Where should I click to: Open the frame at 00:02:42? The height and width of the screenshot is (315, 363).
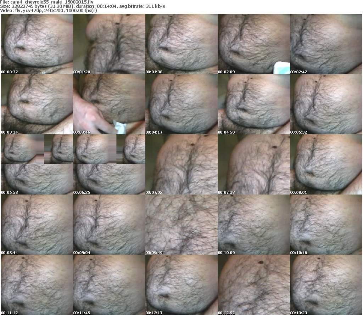tap(326, 44)
